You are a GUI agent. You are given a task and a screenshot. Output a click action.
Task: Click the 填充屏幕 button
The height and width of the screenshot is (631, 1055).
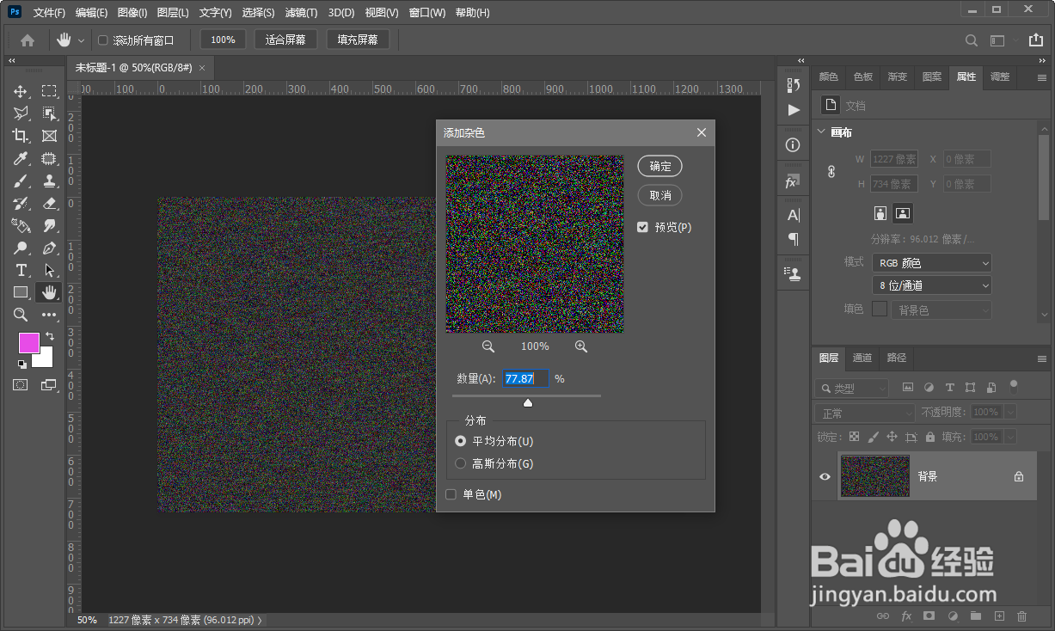coord(358,40)
